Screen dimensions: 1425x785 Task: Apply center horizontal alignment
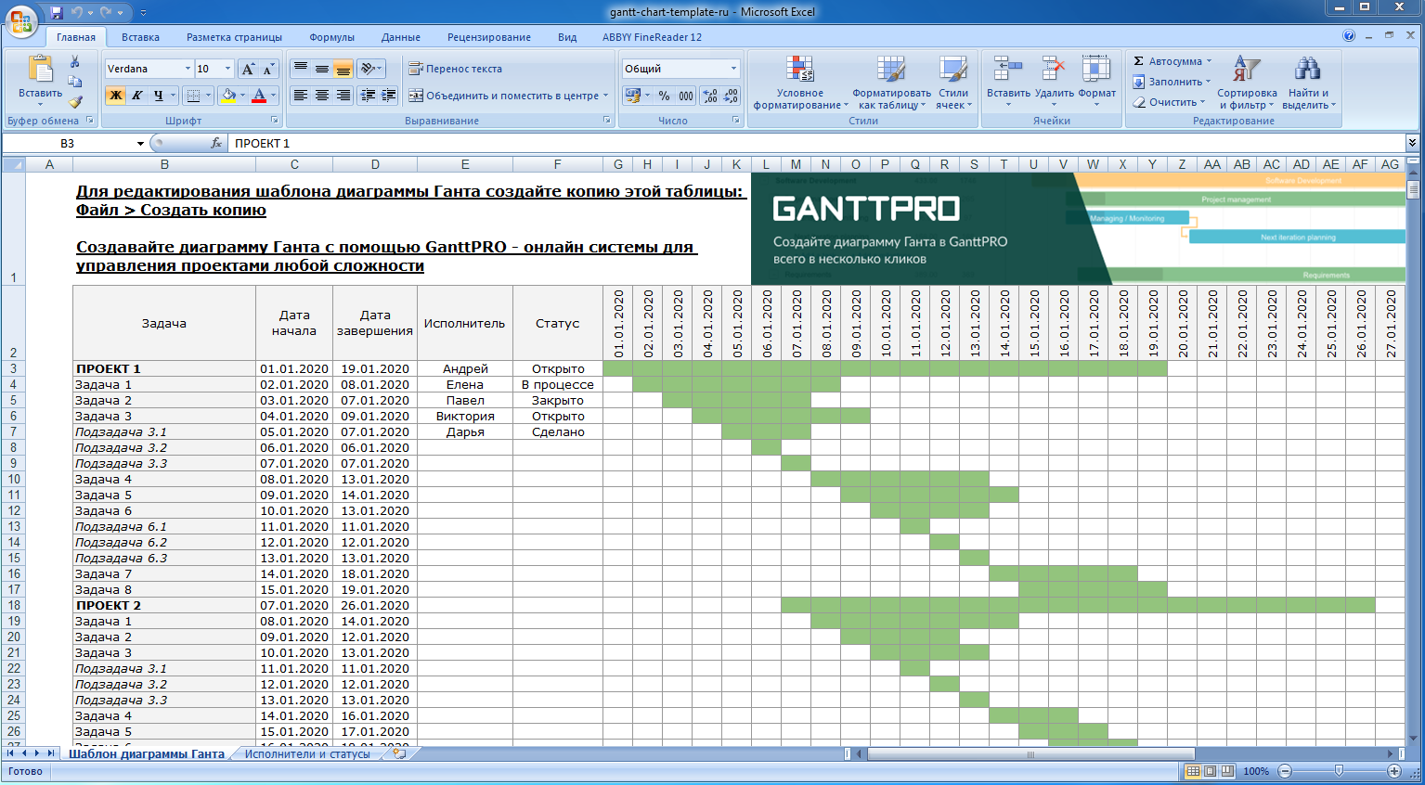(x=322, y=95)
